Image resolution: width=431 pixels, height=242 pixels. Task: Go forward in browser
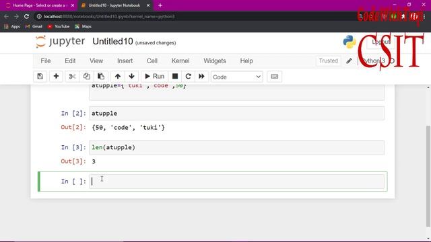coord(16,16)
